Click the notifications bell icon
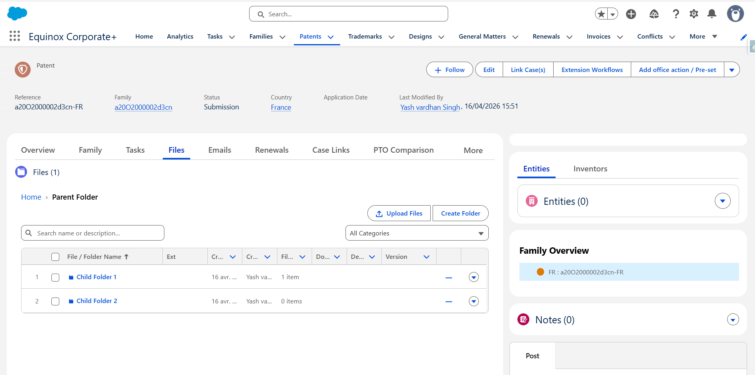 712,14
